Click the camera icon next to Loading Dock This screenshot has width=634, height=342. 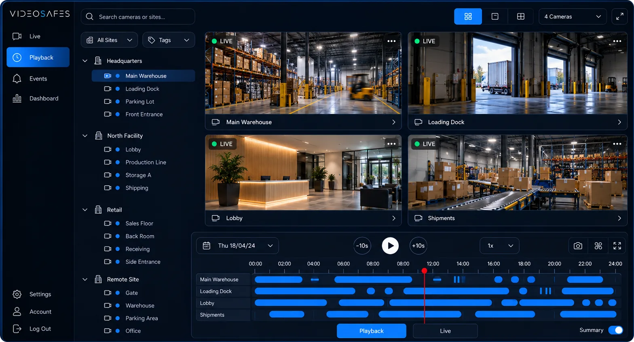point(108,89)
